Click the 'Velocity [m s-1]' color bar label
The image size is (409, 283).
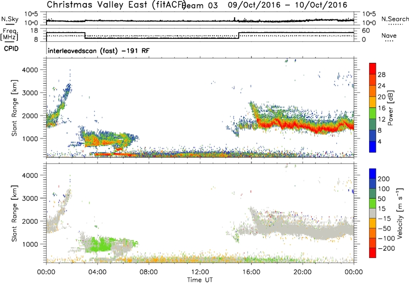tap(400, 213)
